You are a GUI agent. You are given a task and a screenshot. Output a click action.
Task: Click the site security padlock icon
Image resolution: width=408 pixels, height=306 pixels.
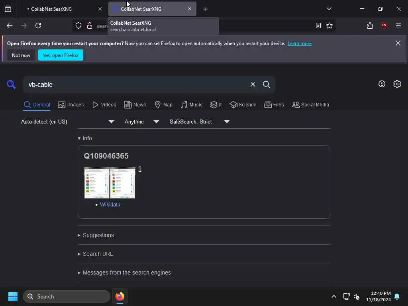click(x=90, y=25)
